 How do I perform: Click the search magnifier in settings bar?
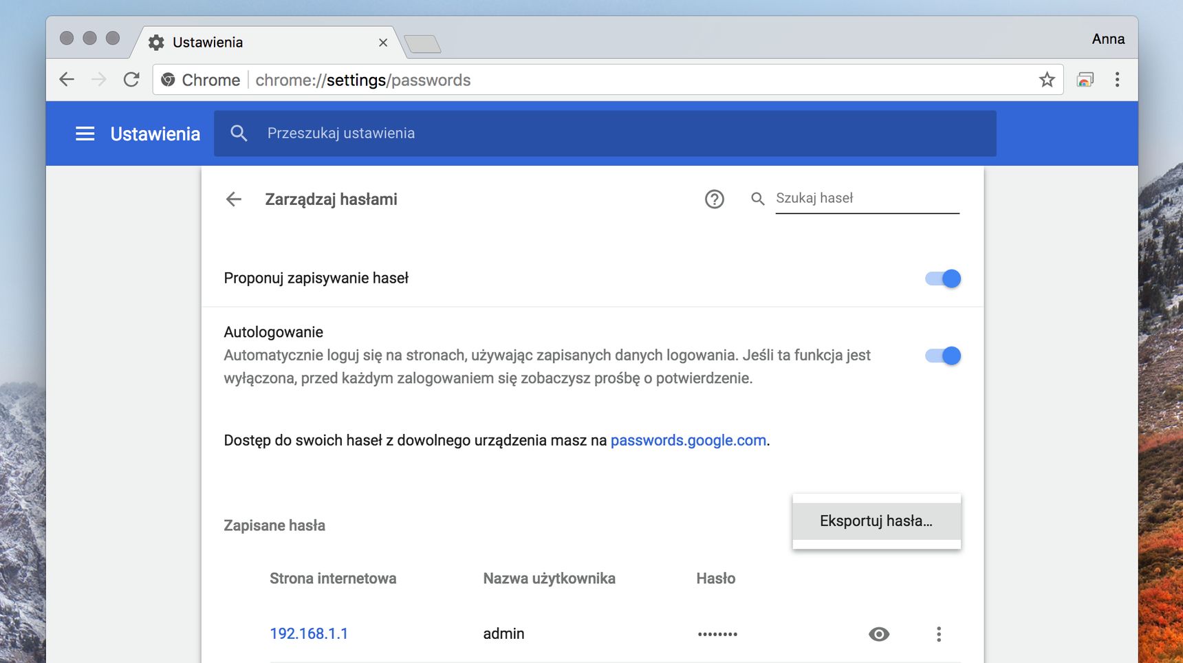[239, 133]
